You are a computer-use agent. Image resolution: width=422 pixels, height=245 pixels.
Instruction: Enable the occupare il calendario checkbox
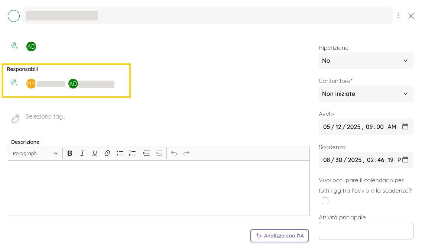325,200
